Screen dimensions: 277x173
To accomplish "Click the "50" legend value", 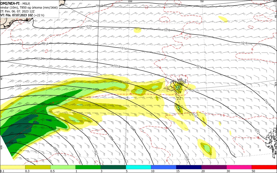I will tap(253, 171).
